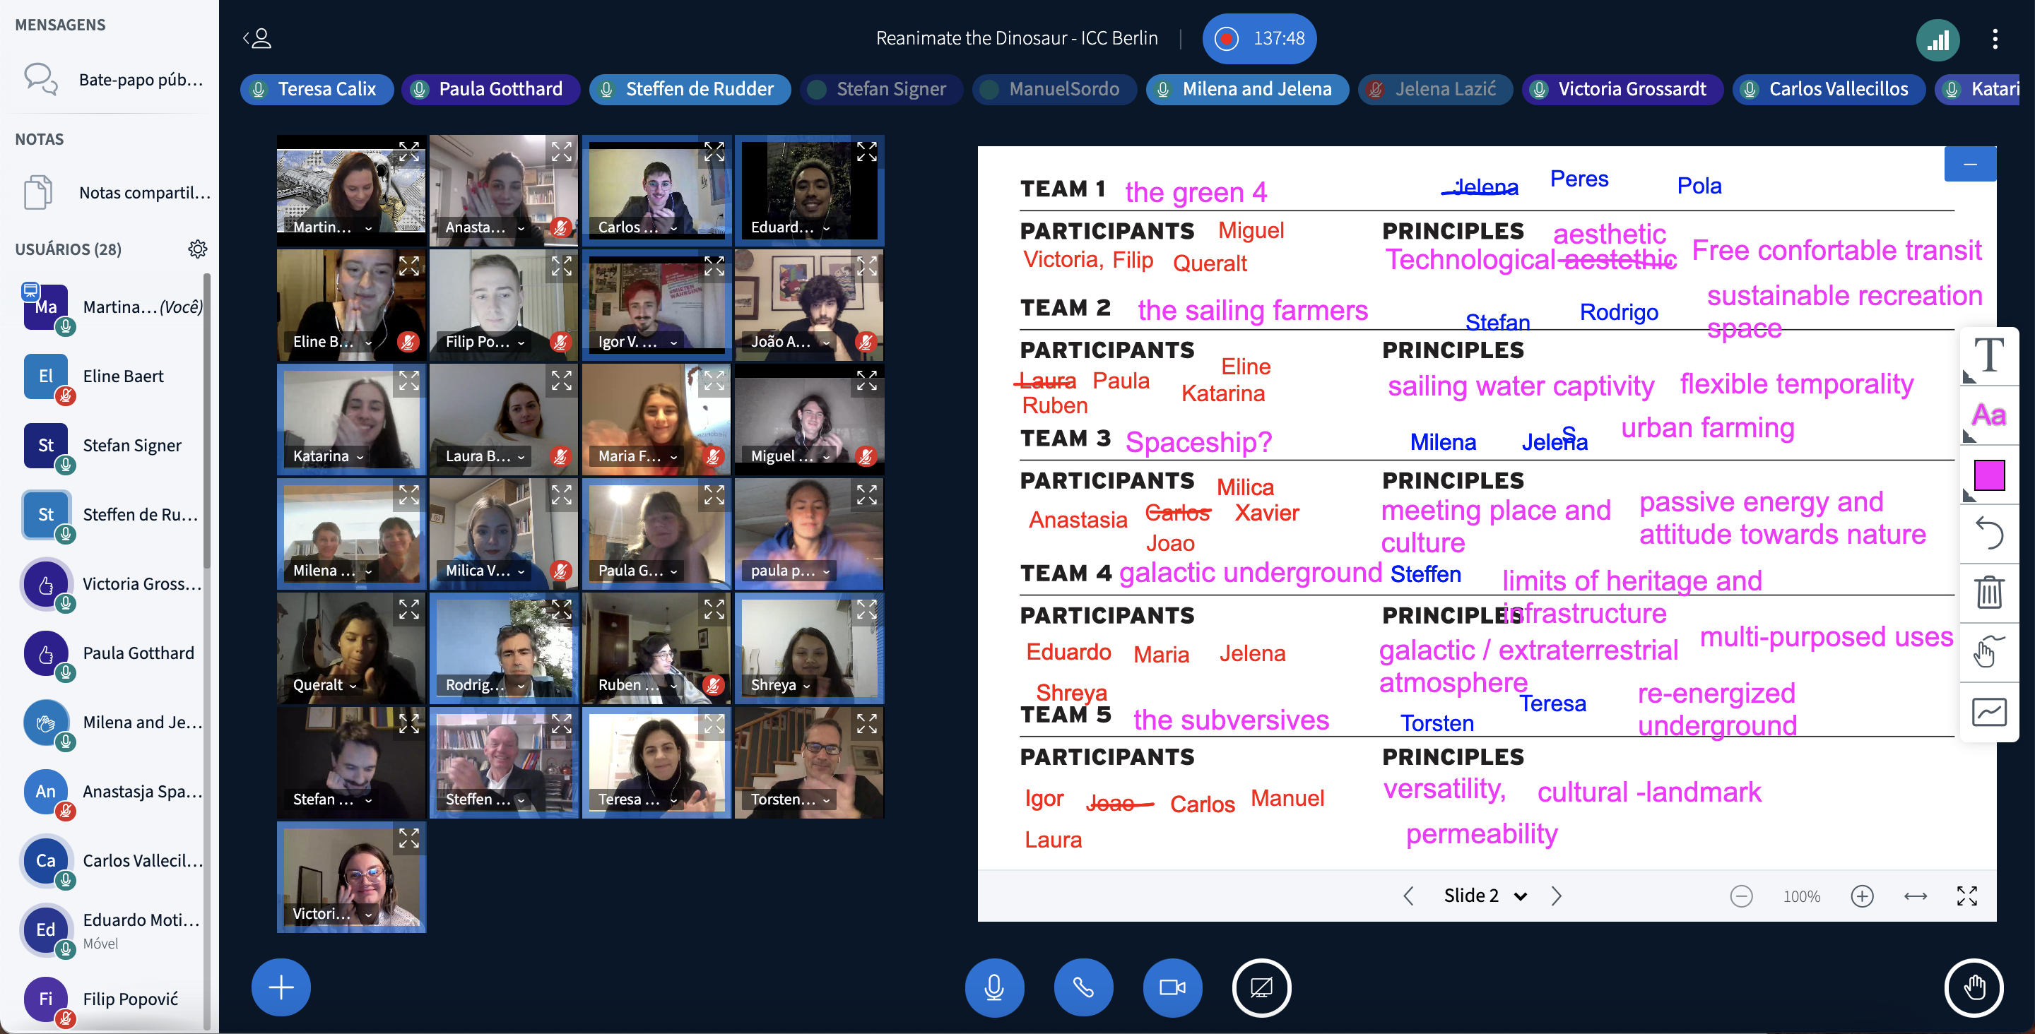Viewport: 2035px width, 1034px height.
Task: Mute the microphone
Action: [x=993, y=987]
